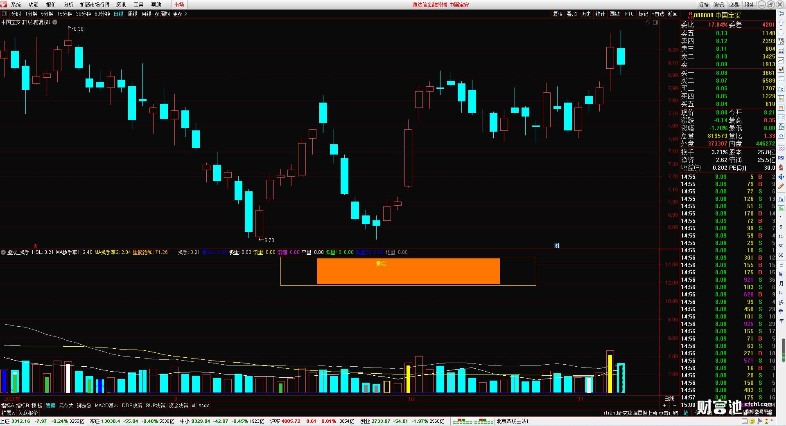Switch to 30-minute period in sidebar

781,246
